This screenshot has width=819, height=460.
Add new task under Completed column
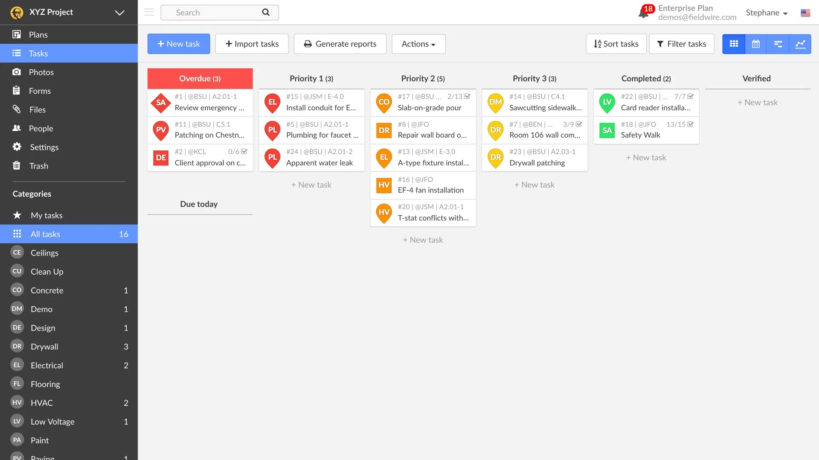pyautogui.click(x=646, y=158)
